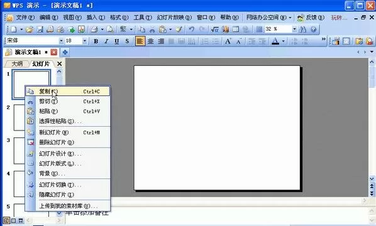Select 复制 (C) in context menu
The image size is (376, 226).
point(68,92)
